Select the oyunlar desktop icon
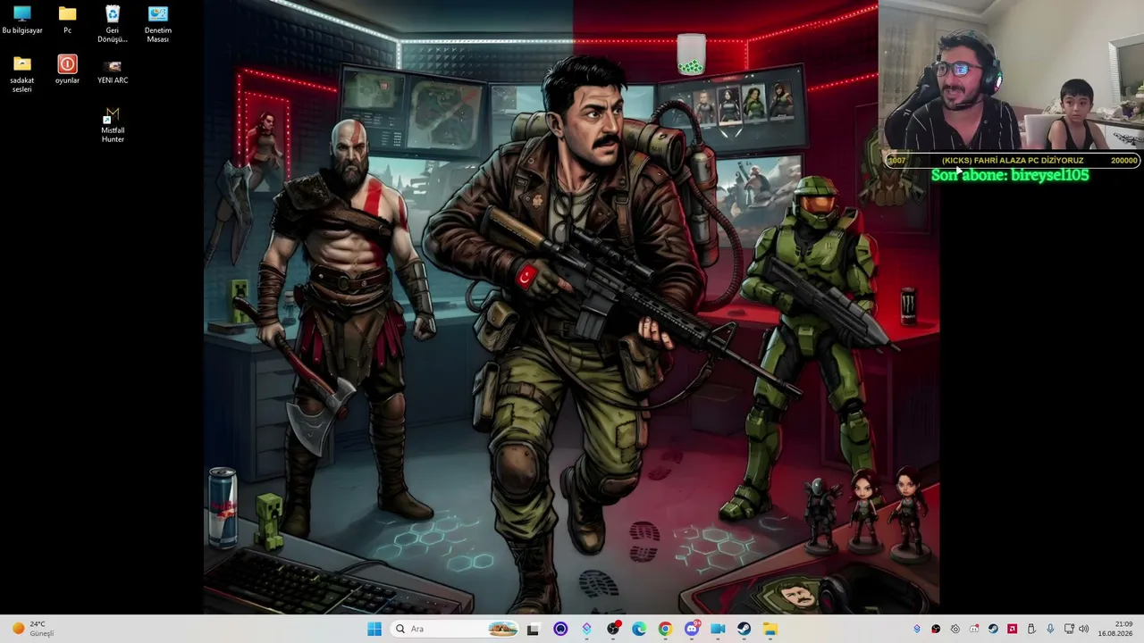 coord(67,70)
